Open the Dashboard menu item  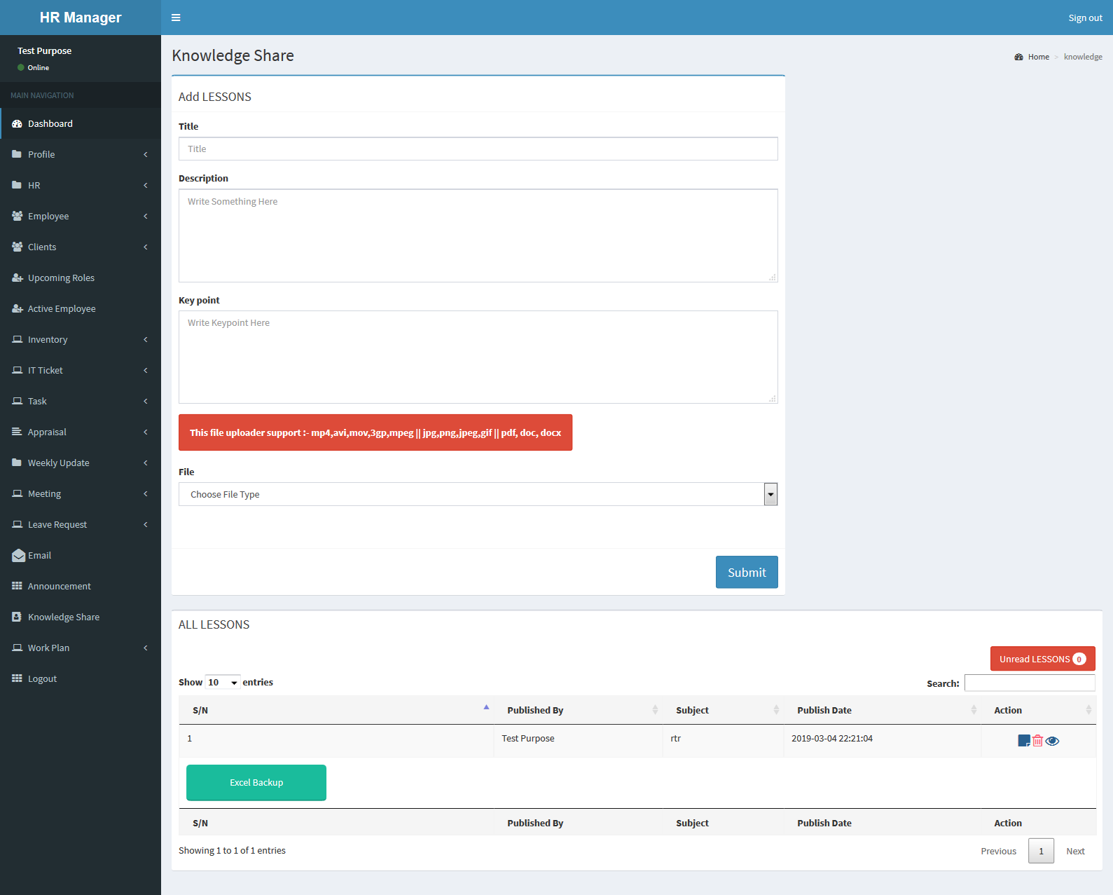click(50, 123)
